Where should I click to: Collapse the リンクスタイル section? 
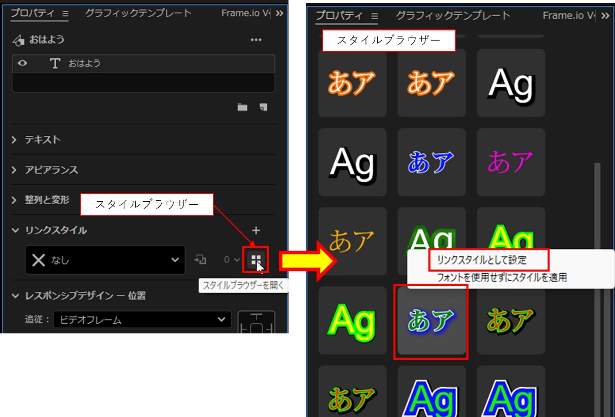click(x=14, y=231)
